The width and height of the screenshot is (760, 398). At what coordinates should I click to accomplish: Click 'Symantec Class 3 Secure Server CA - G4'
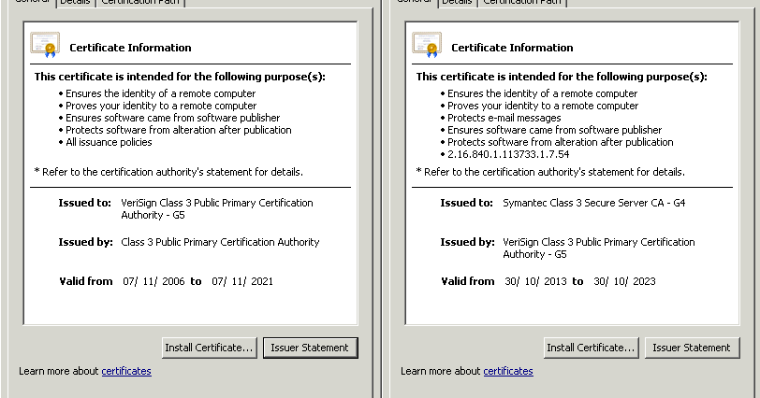coord(594,203)
